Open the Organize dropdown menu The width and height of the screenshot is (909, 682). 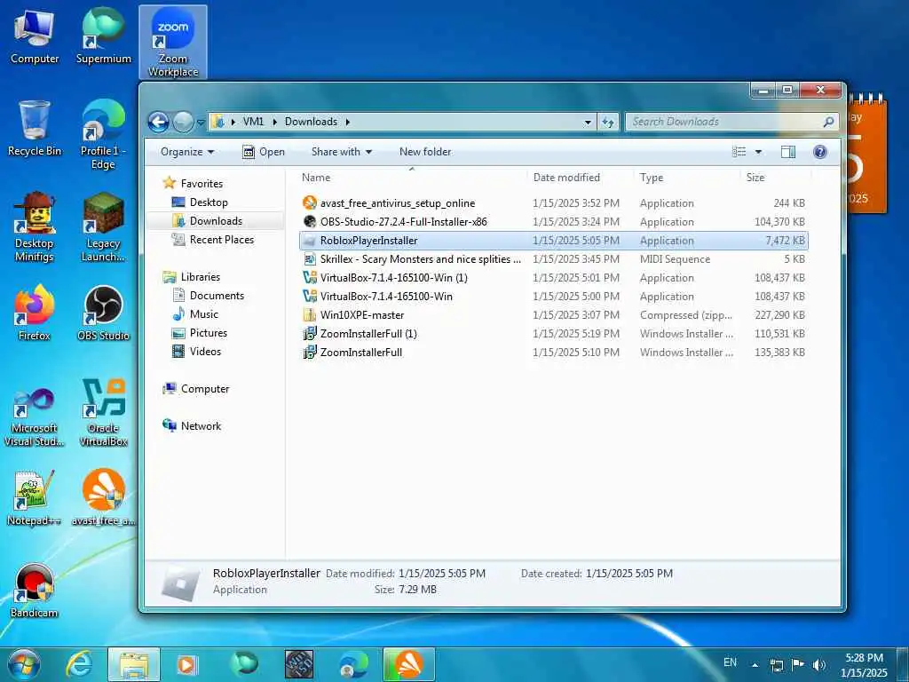pyautogui.click(x=187, y=152)
